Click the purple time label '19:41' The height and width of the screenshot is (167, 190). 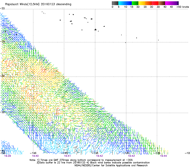point(67,156)
